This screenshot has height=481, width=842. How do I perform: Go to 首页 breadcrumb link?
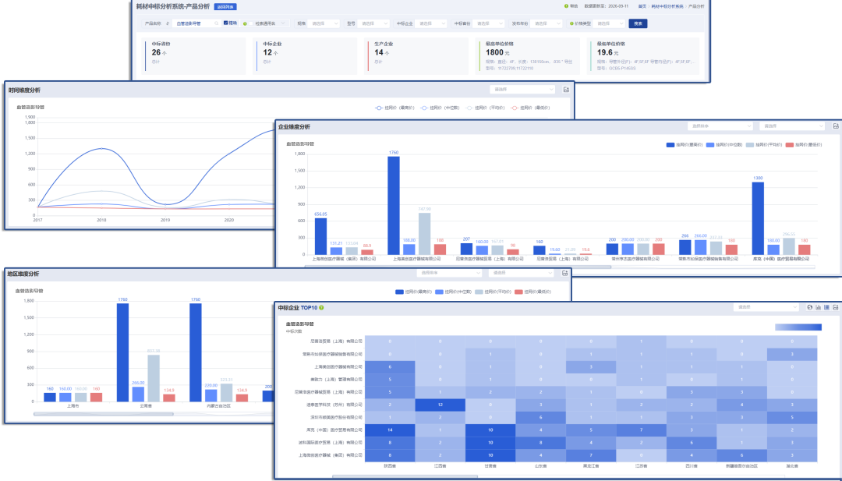(642, 6)
